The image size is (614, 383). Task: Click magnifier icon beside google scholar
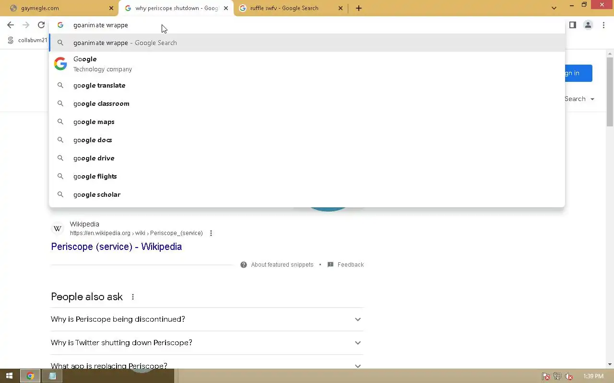point(60,194)
